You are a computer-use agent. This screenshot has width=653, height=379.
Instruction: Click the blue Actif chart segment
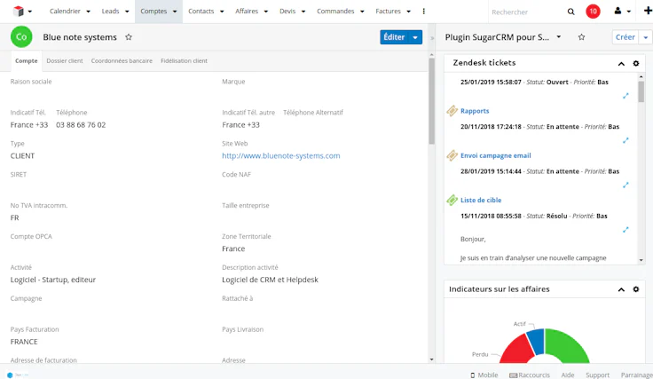pos(537,341)
